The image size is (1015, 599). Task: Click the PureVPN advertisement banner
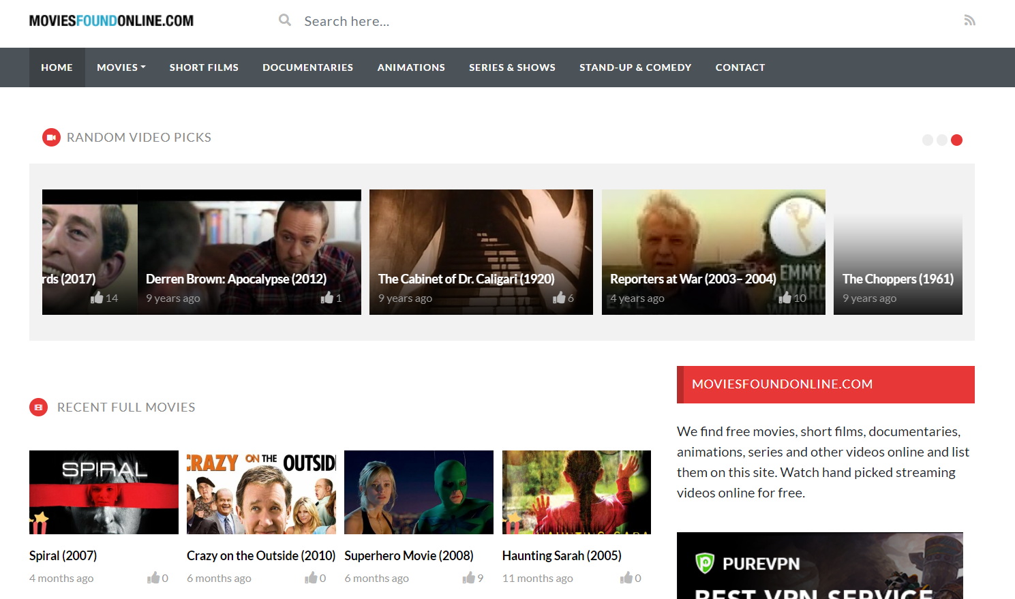(820, 566)
